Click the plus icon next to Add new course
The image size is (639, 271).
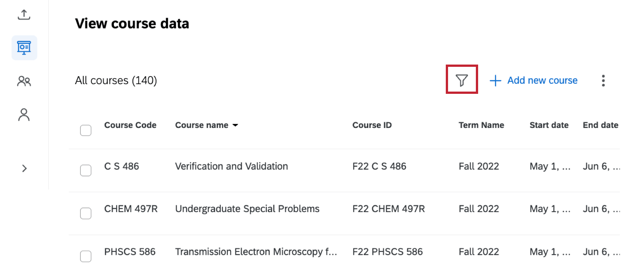click(x=495, y=80)
